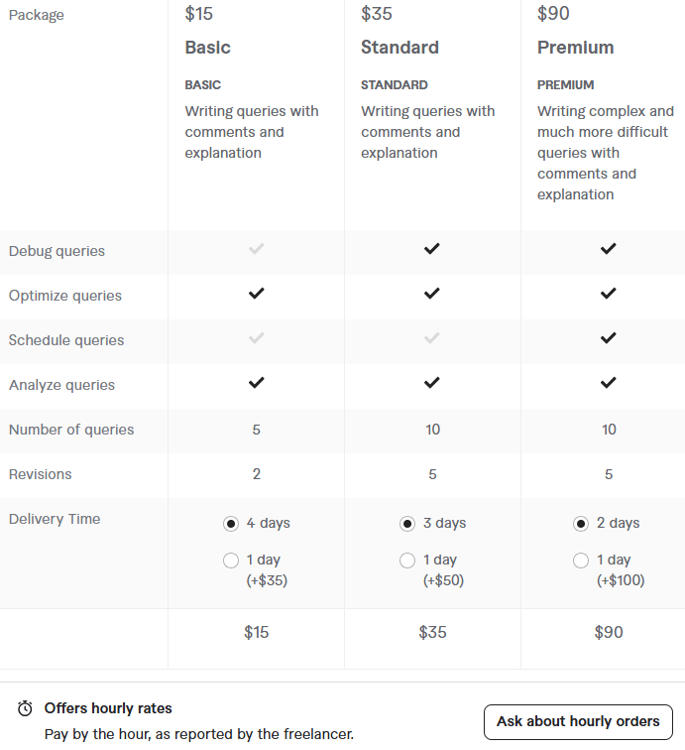Click Ask about hourly orders button
685x750 pixels.
click(578, 722)
